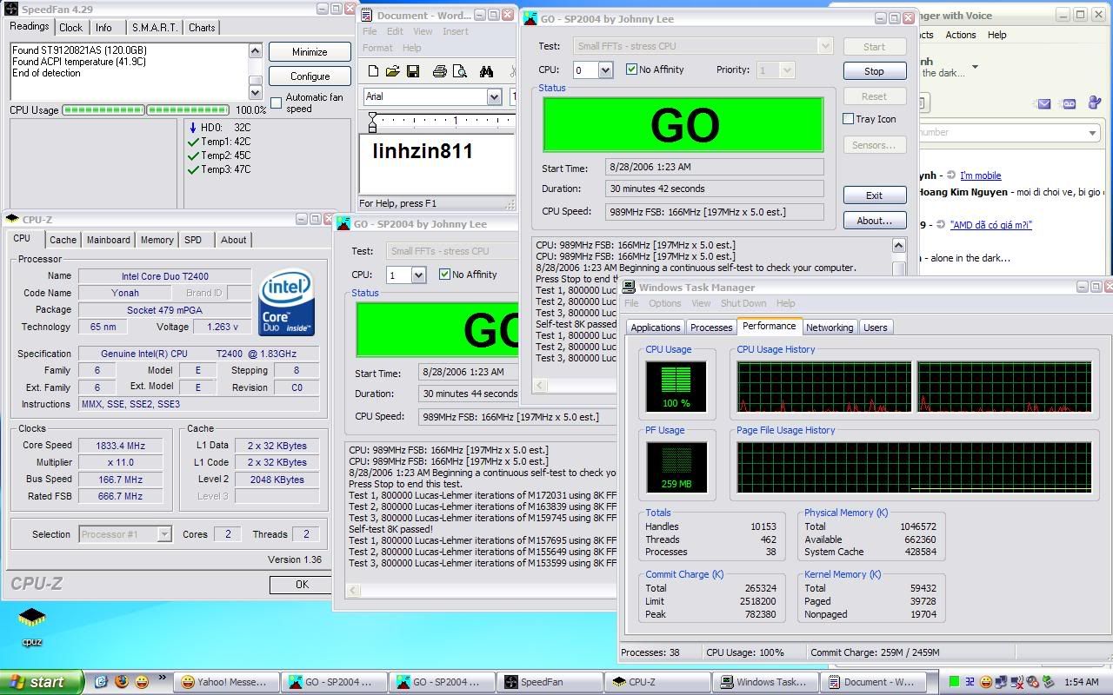Click the Intel Core Duo logo in CPU-Z

click(x=286, y=302)
